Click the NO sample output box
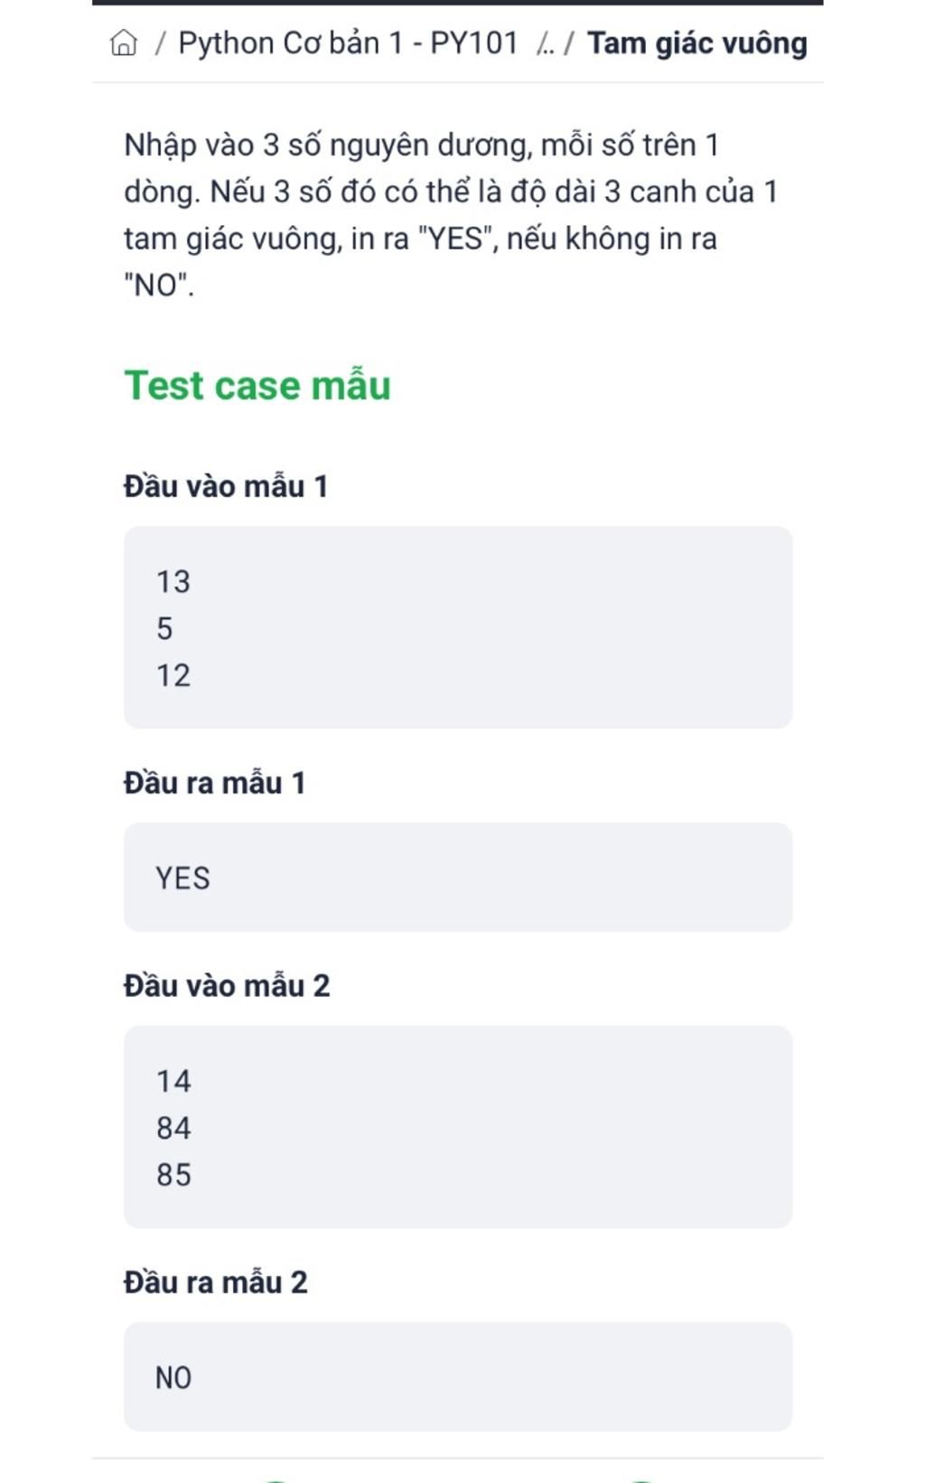The width and height of the screenshot is (925, 1483). (458, 1377)
